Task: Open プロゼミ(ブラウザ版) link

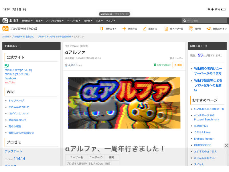Action: [x=17, y=74]
